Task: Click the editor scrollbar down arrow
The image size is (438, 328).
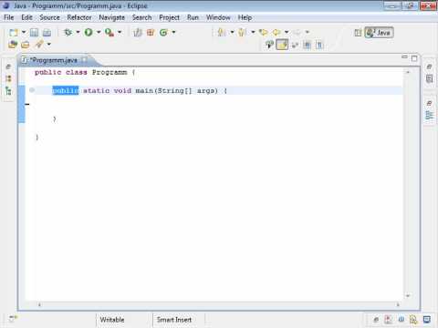Action: pos(408,295)
